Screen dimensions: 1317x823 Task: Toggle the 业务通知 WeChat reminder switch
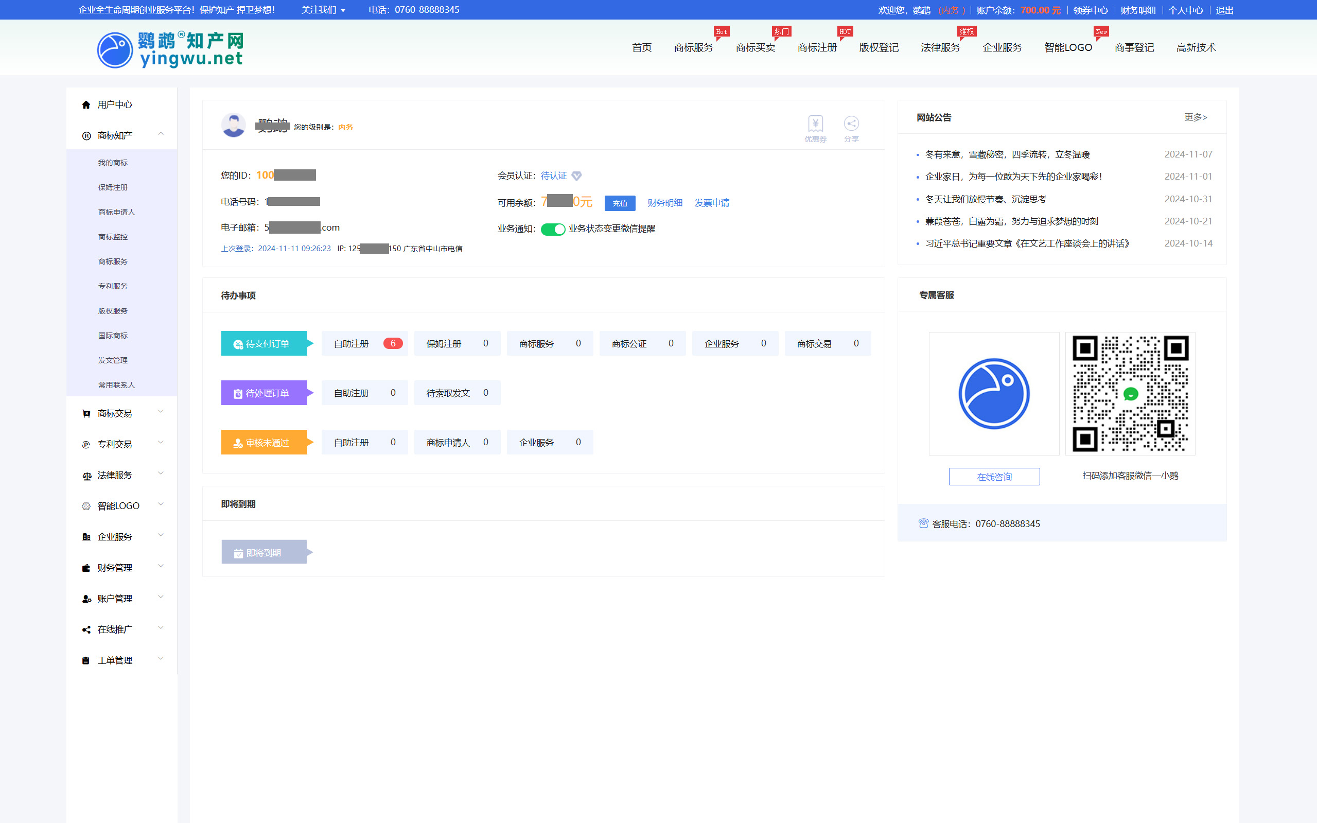click(x=553, y=229)
